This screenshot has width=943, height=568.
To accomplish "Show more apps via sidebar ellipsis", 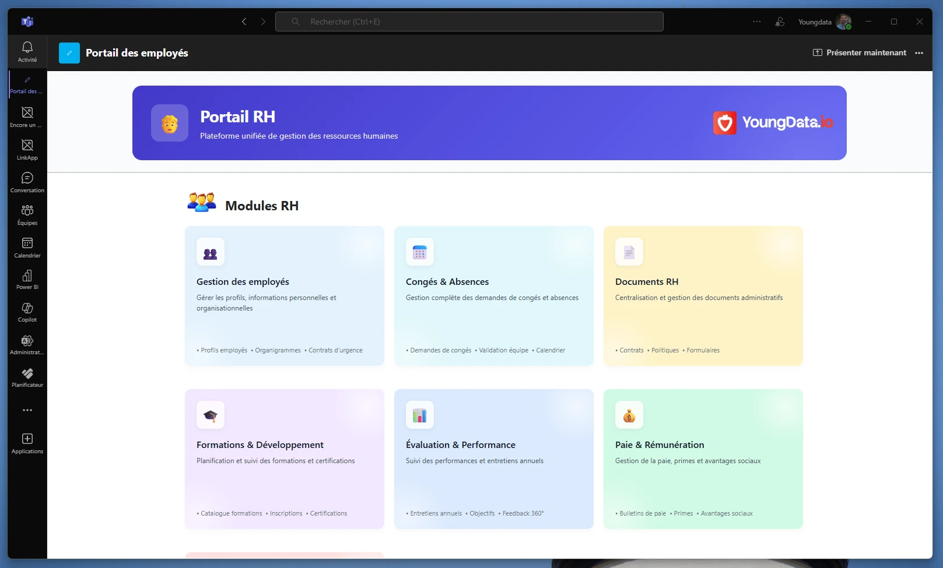I will click(27, 410).
